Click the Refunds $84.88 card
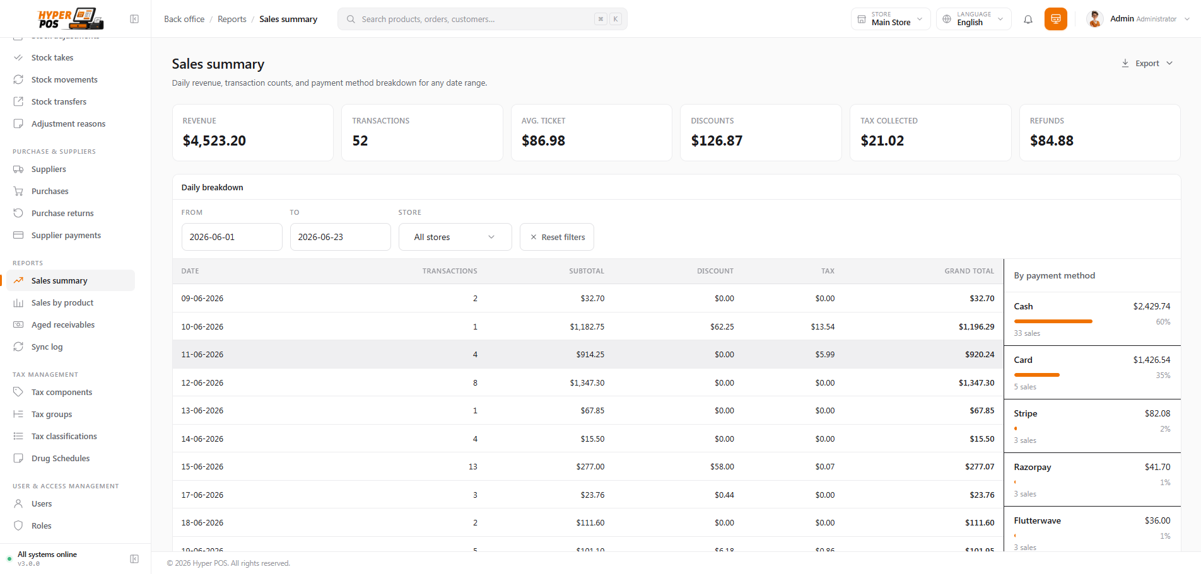The image size is (1201, 574). click(x=1099, y=132)
